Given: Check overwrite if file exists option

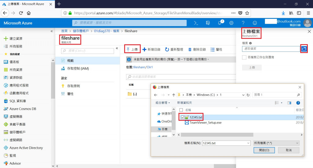Looking at the screenshot, I should pos(244,57).
